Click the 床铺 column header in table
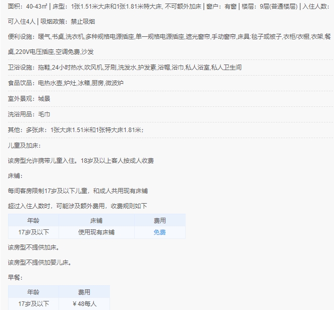 (x=96, y=220)
